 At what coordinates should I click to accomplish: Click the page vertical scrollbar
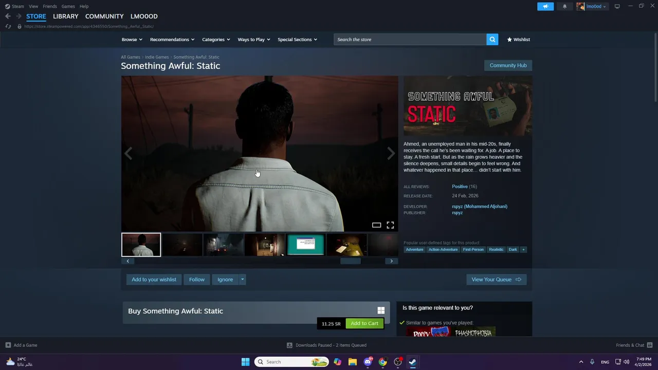click(655, 67)
